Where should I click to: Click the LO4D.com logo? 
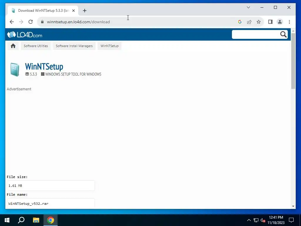(25, 35)
